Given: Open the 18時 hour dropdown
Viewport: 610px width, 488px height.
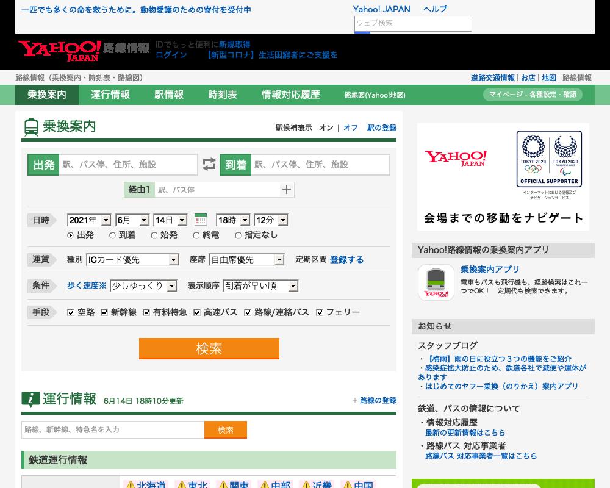Looking at the screenshot, I should coord(233,220).
